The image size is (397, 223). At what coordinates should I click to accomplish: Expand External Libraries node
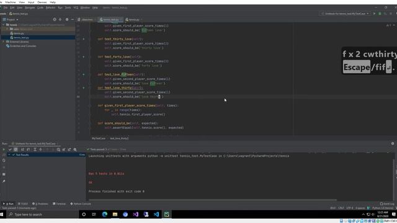[4, 42]
